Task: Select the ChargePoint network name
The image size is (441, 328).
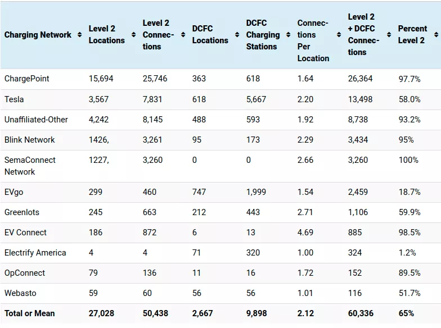Action: 27,79
